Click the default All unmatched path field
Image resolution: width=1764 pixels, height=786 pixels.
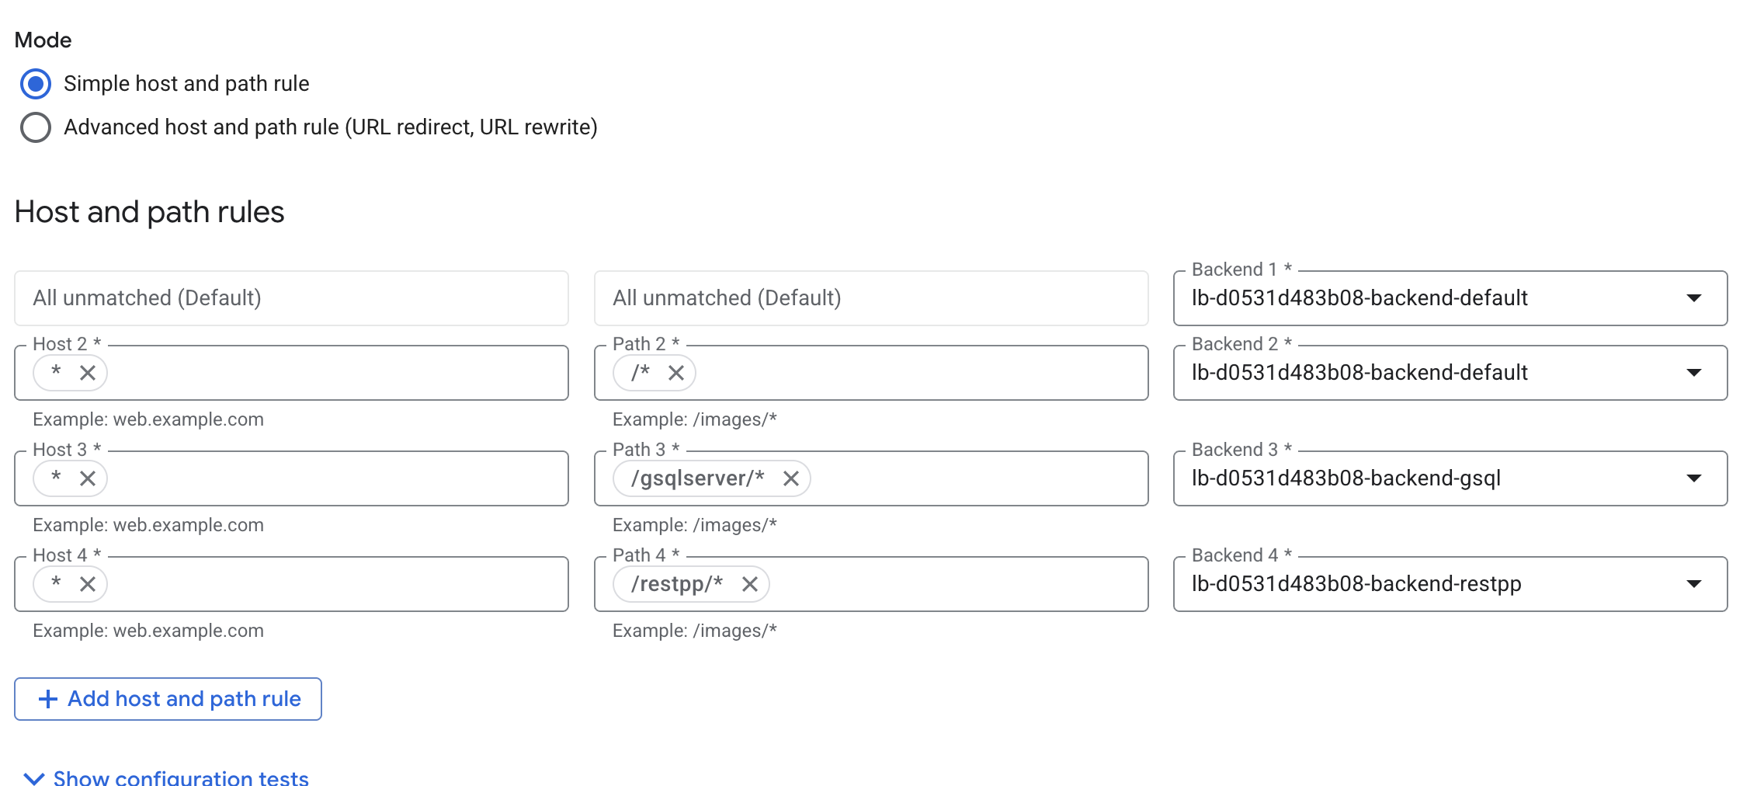click(870, 298)
